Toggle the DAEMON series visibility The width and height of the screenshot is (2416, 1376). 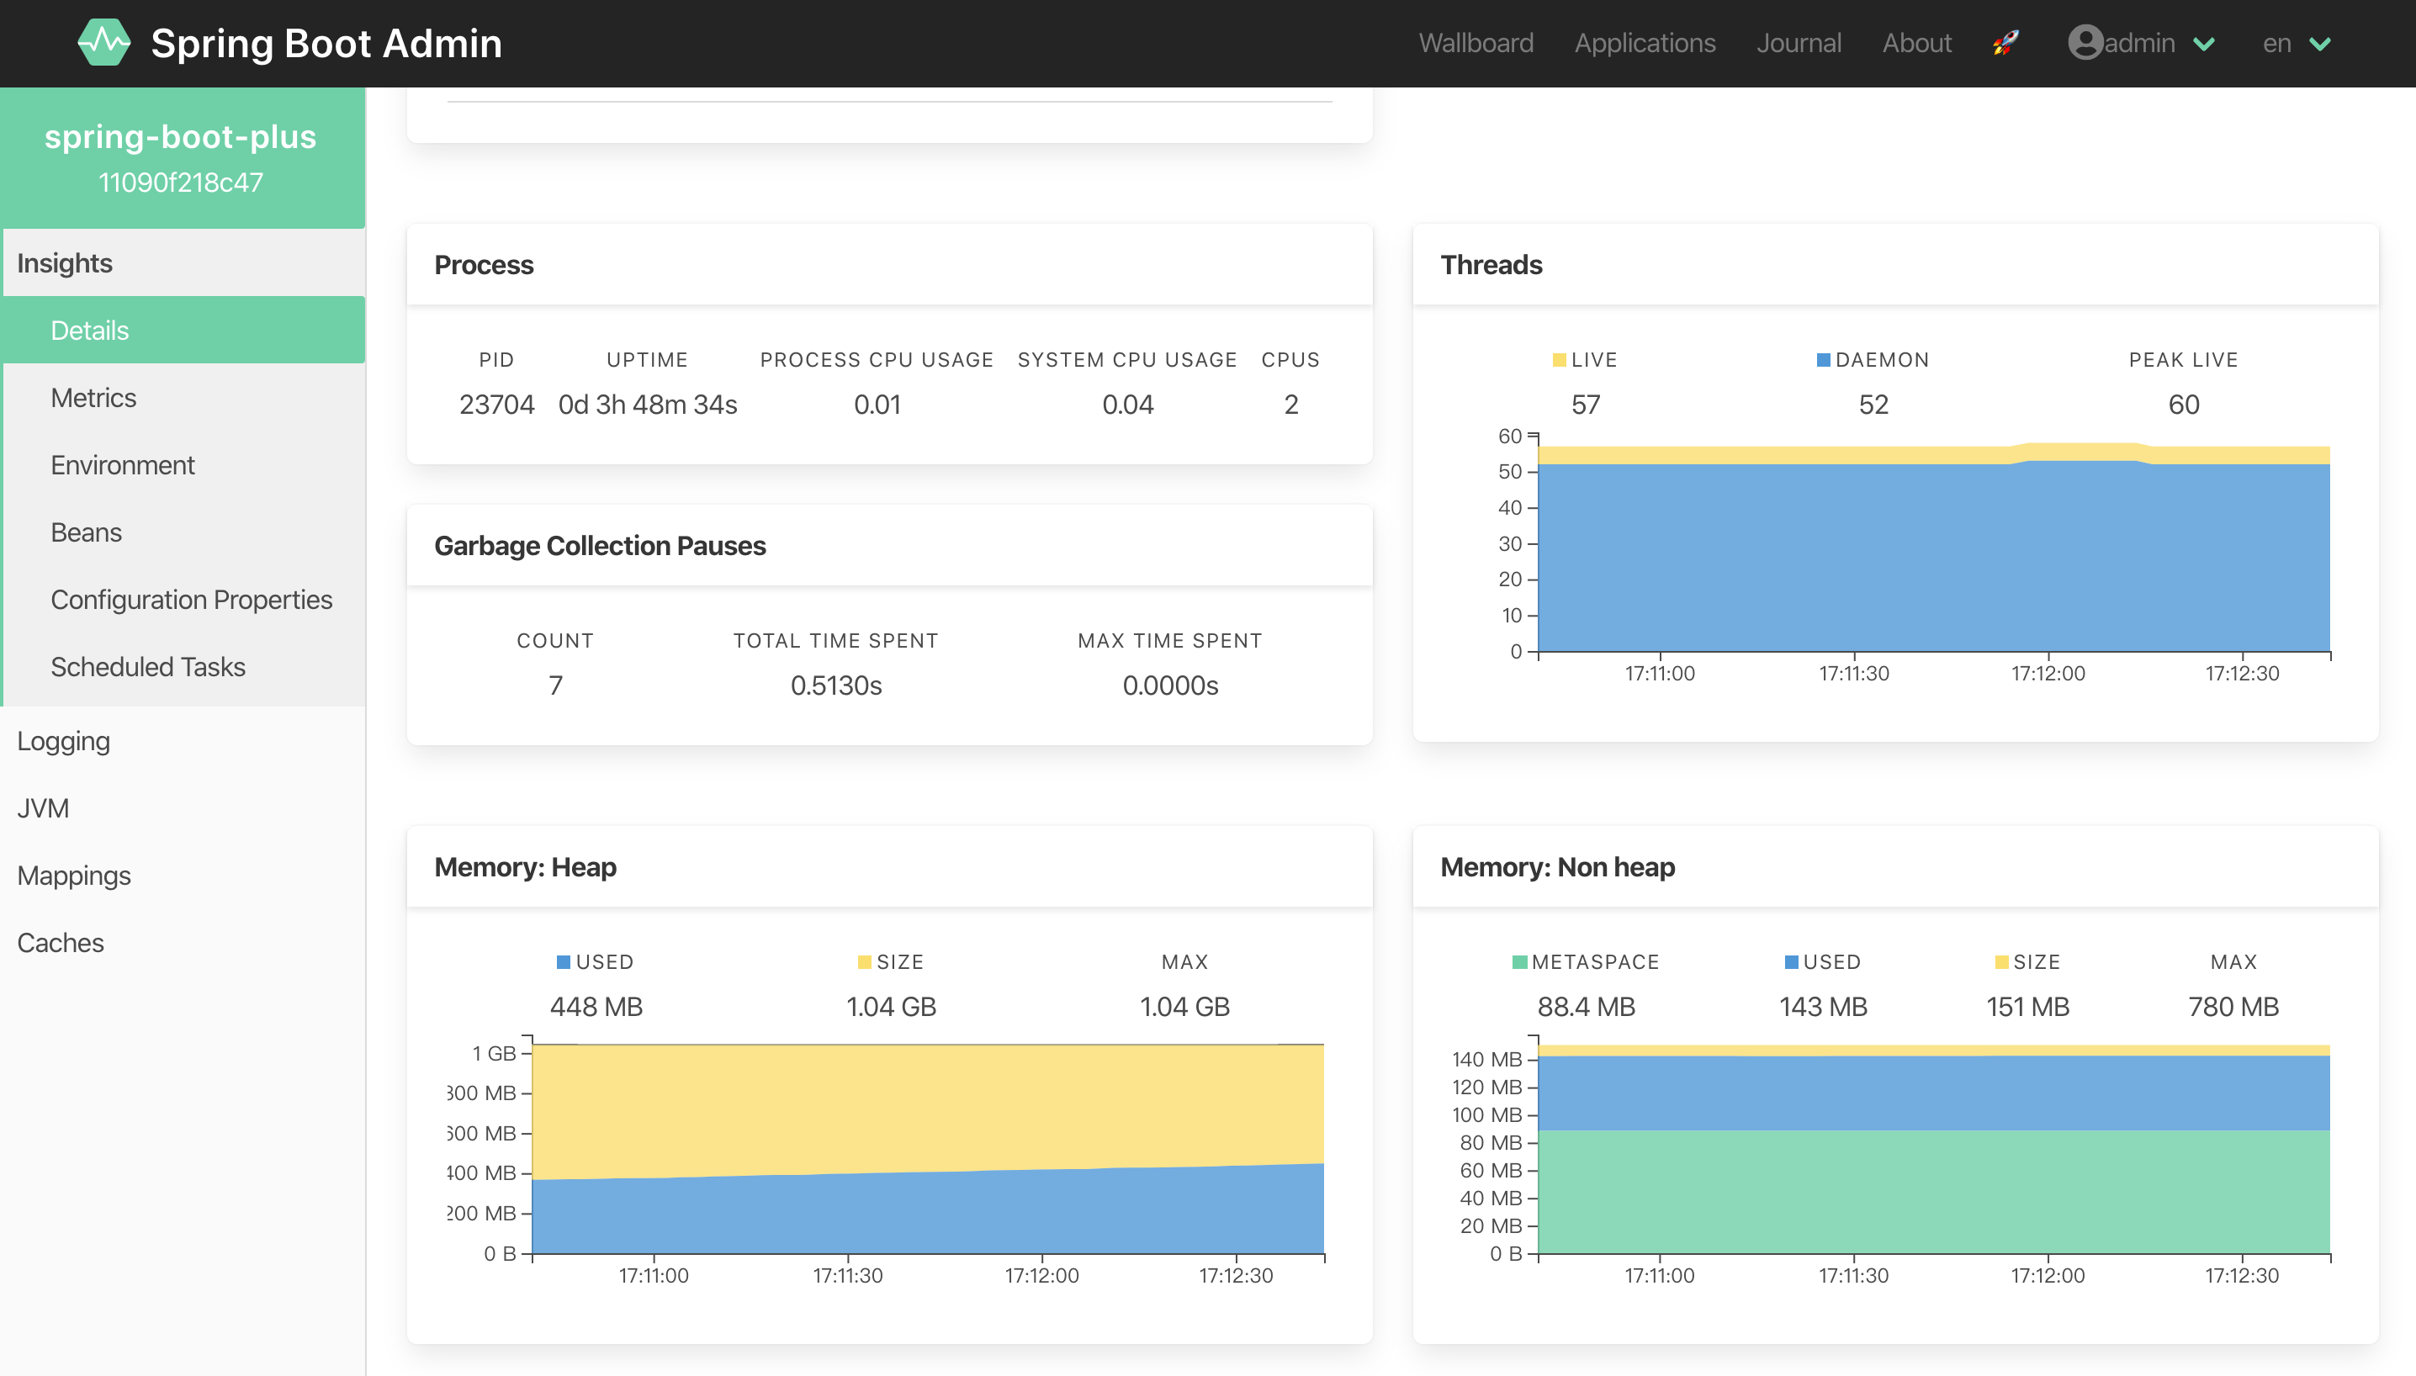1873,359
